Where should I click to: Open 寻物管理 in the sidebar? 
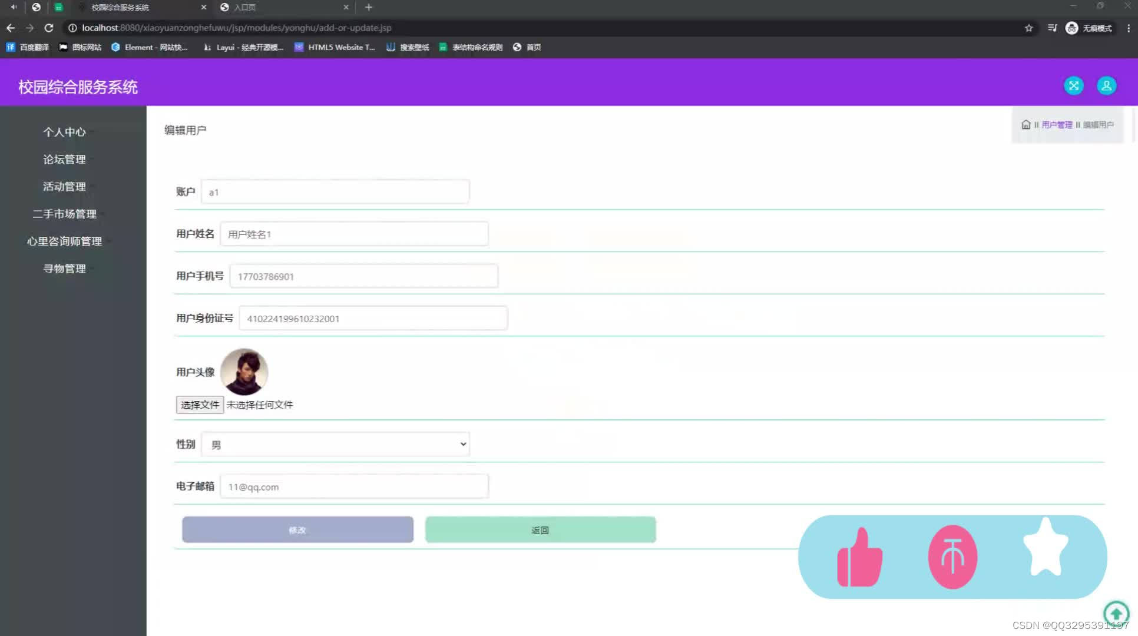pyautogui.click(x=64, y=268)
